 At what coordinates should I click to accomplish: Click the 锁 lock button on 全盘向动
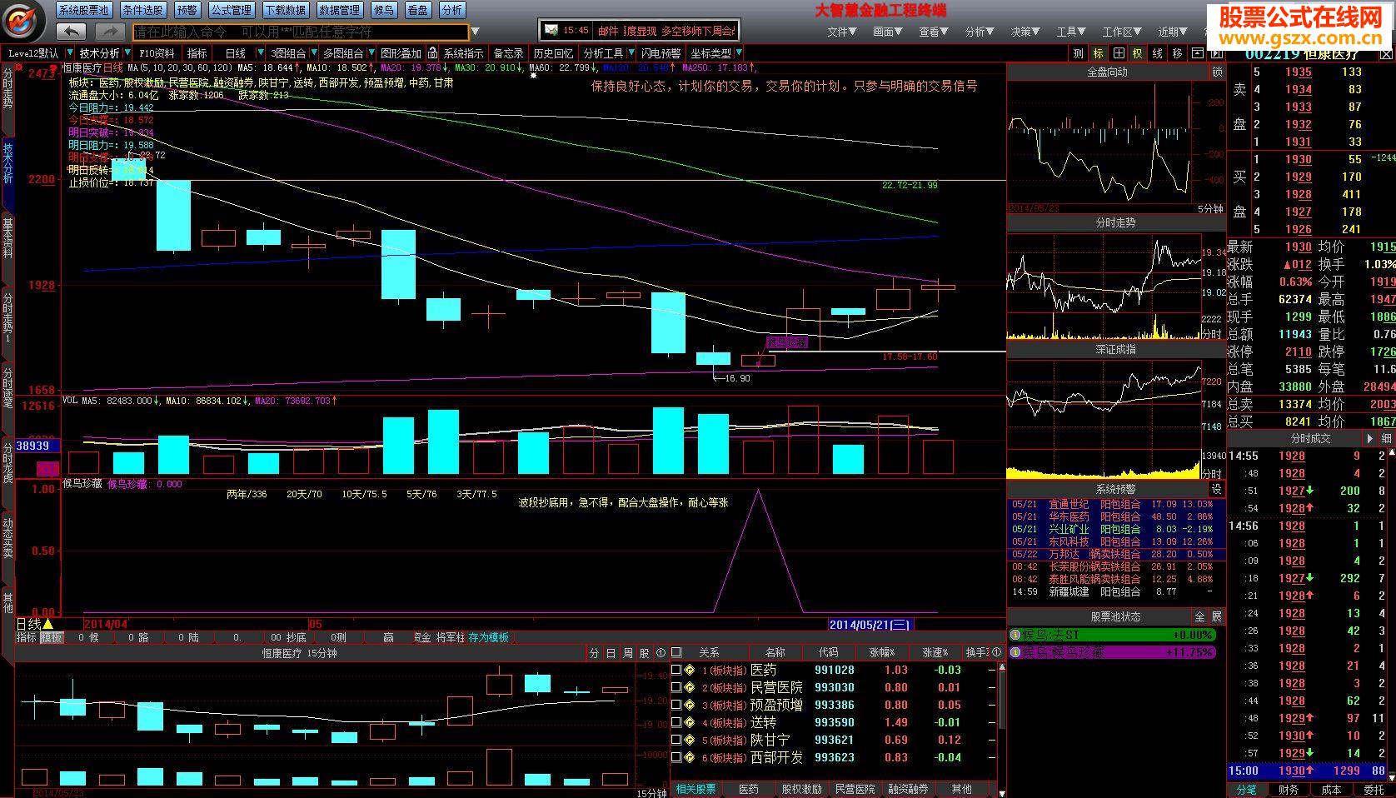[x=1218, y=72]
